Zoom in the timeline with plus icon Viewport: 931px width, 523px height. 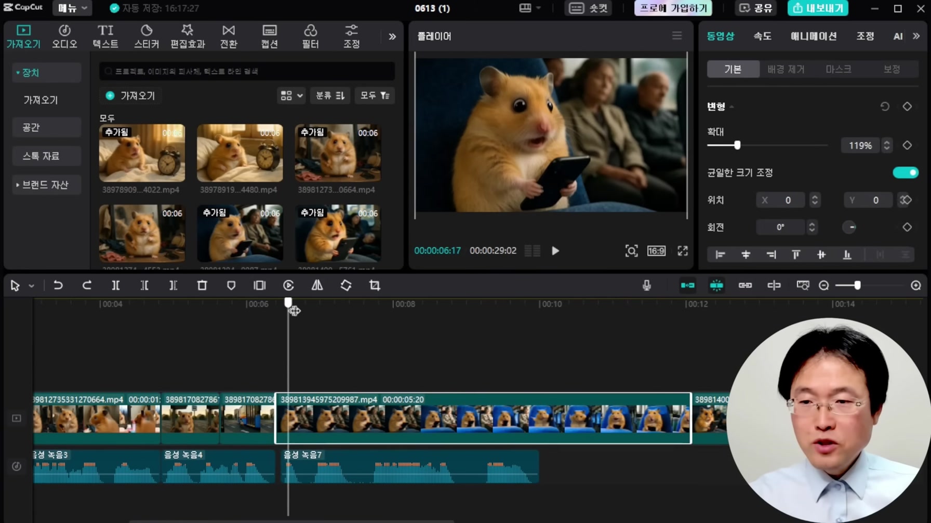916,285
